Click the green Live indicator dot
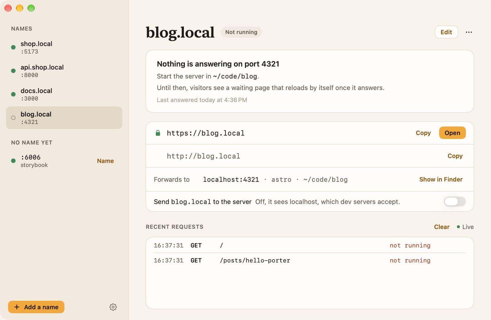 point(458,227)
